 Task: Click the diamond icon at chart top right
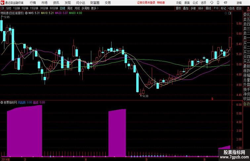click(x=226, y=13)
